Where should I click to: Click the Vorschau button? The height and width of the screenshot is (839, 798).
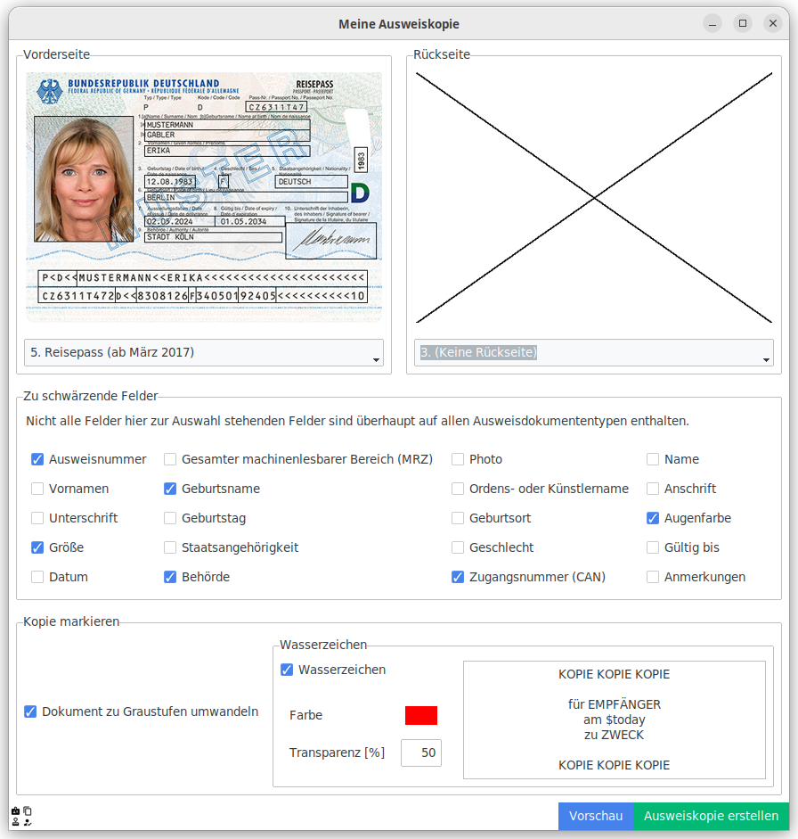pyautogui.click(x=596, y=816)
